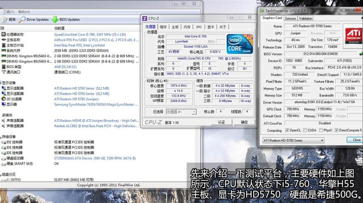Screen dimensions: 363x203
Task: Select the Graphics Card tab in GPU-Z
Action: [272, 18]
